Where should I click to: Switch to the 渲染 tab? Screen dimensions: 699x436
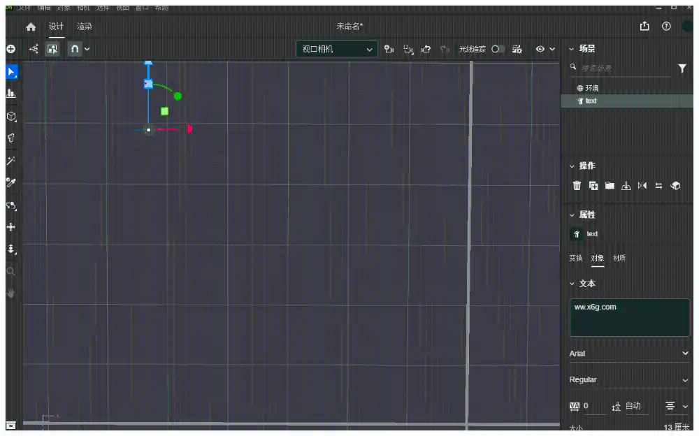(x=85, y=27)
